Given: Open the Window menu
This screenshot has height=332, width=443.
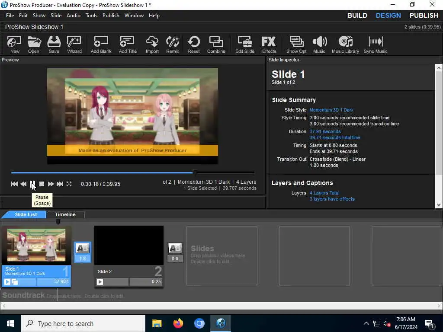Looking at the screenshot, I should coord(134,16).
